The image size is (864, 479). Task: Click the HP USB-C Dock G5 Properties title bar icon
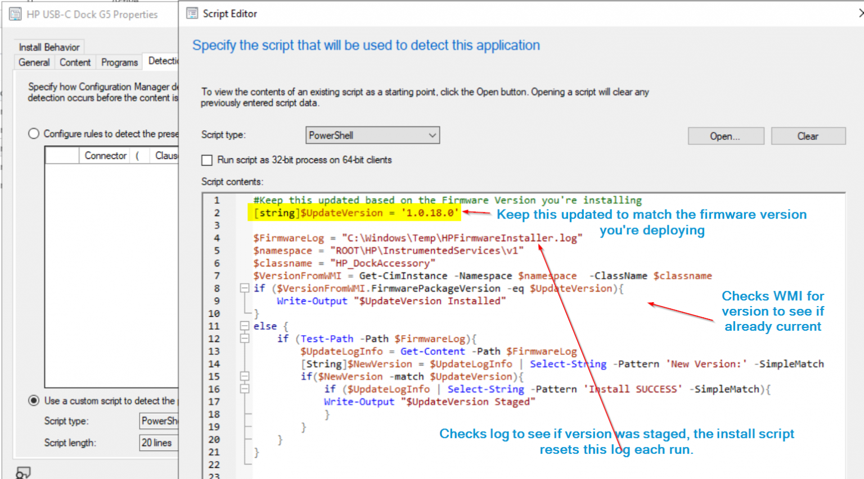click(14, 13)
